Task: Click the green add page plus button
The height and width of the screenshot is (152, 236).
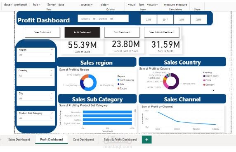Action: pyautogui.click(x=147, y=140)
